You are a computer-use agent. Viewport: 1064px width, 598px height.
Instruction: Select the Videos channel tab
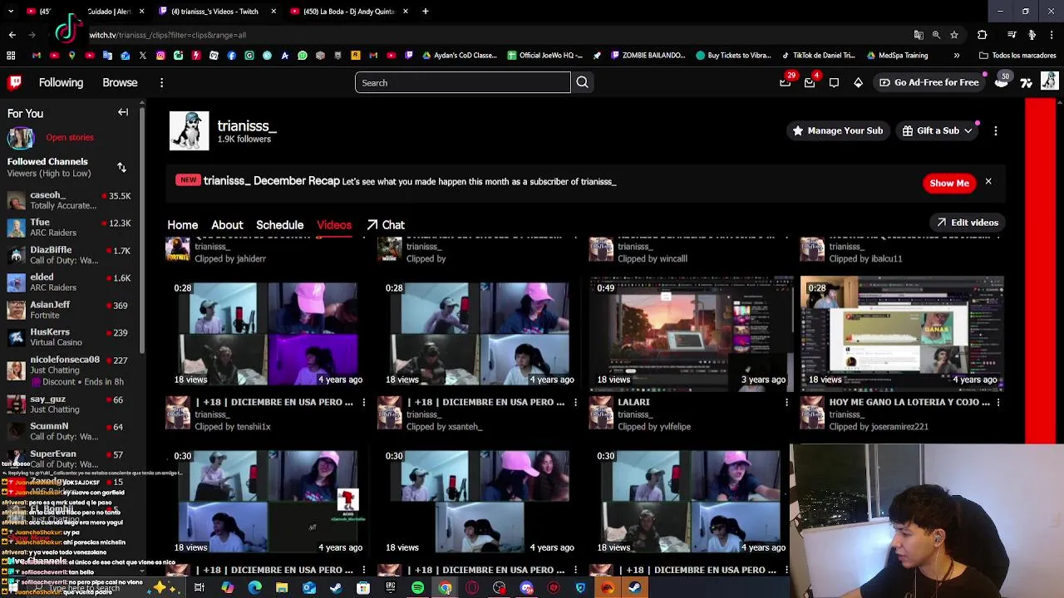tap(334, 225)
